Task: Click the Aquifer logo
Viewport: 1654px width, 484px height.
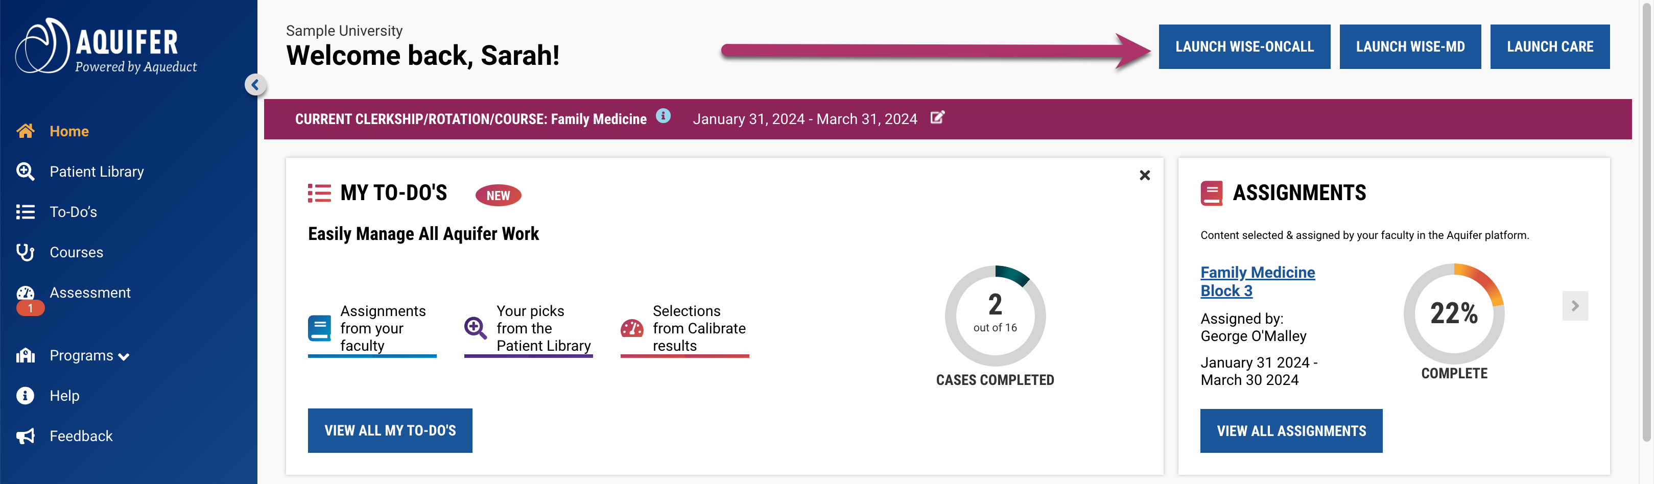Action: pos(106,47)
